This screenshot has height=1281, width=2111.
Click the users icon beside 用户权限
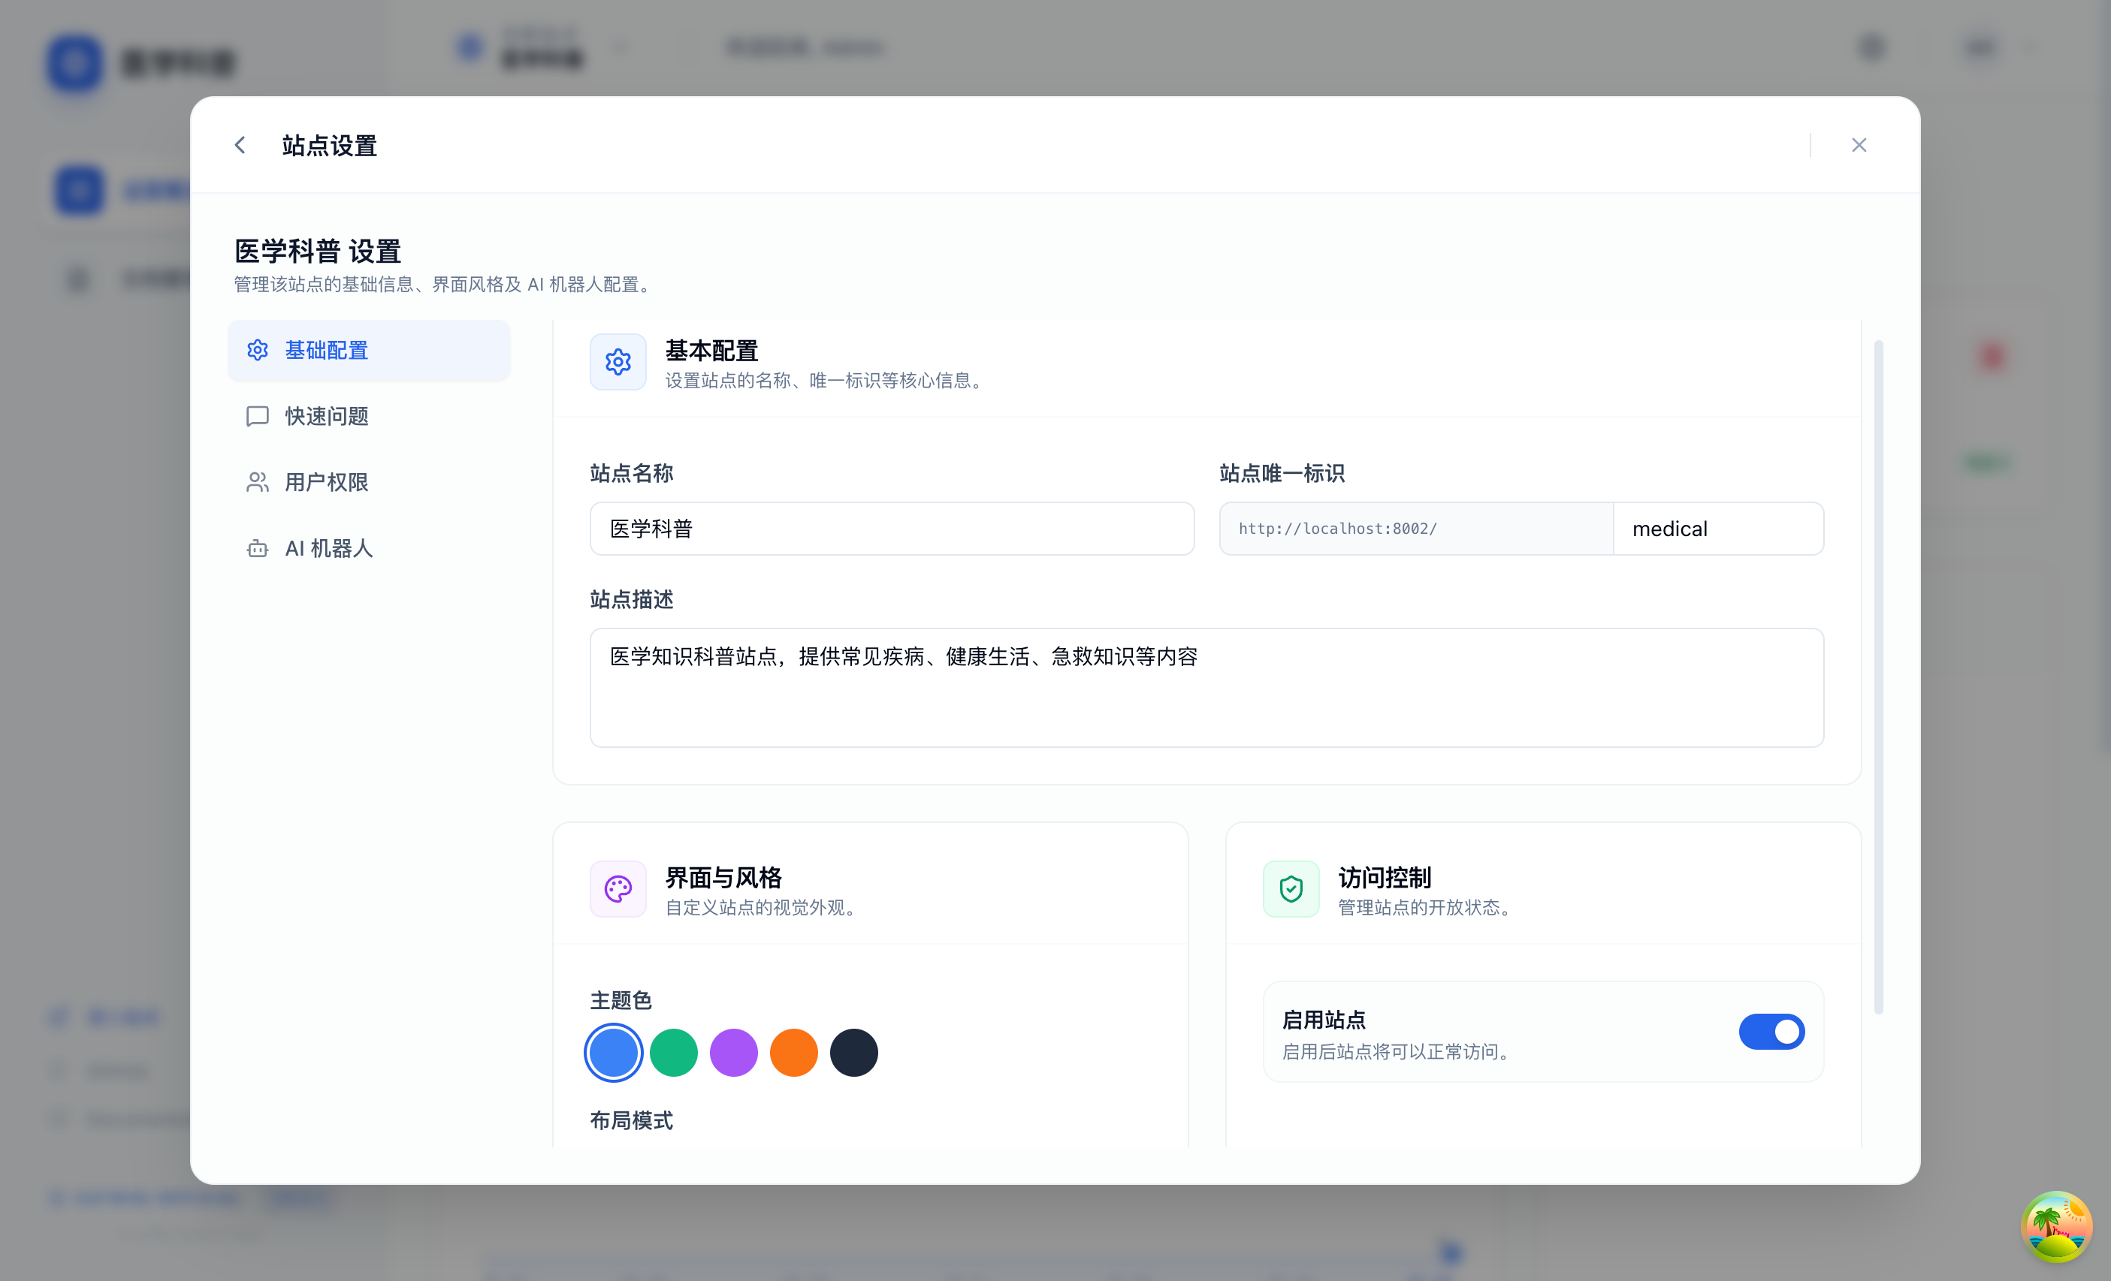257,482
